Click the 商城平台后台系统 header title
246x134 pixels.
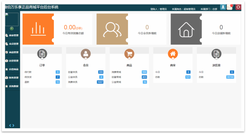pyautogui.click(x=44, y=7)
